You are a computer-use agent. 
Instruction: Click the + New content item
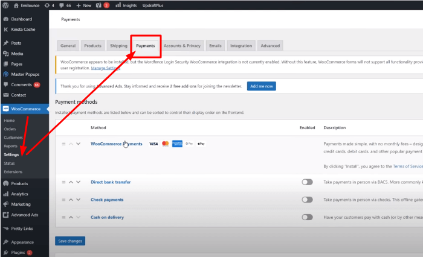pyautogui.click(x=83, y=5)
